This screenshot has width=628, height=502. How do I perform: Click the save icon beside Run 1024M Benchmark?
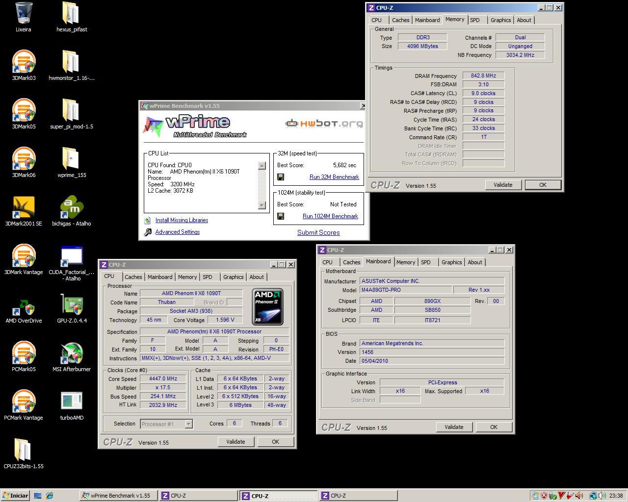point(281,216)
